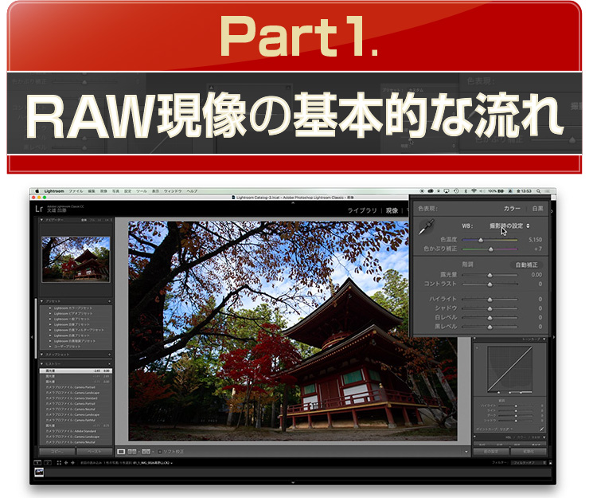
Task: Open the Apple menu
Action: tap(37, 191)
